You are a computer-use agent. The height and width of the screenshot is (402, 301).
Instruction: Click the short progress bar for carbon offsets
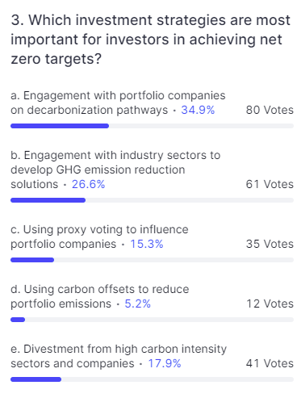18,320
